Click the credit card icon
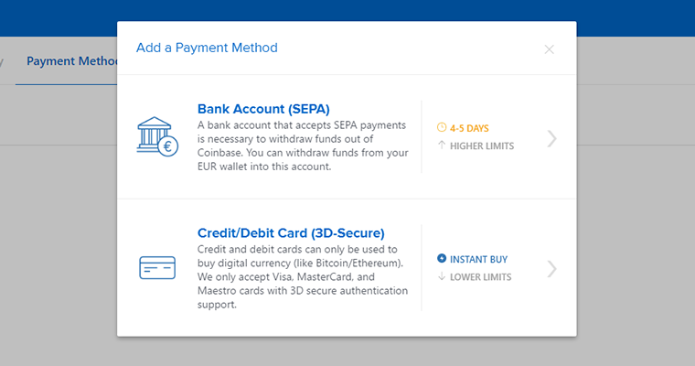The height and width of the screenshot is (366, 695). [x=157, y=267]
